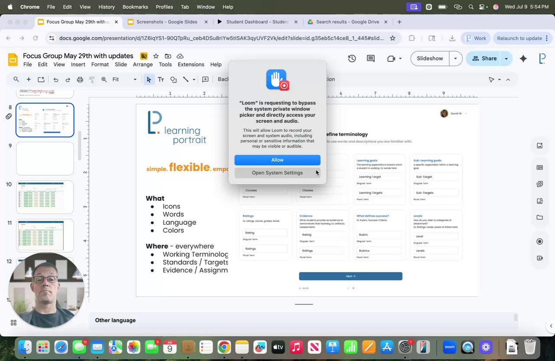The height and width of the screenshot is (361, 555).
Task: Open Keynote from the Dock
Action: [x=333, y=347]
